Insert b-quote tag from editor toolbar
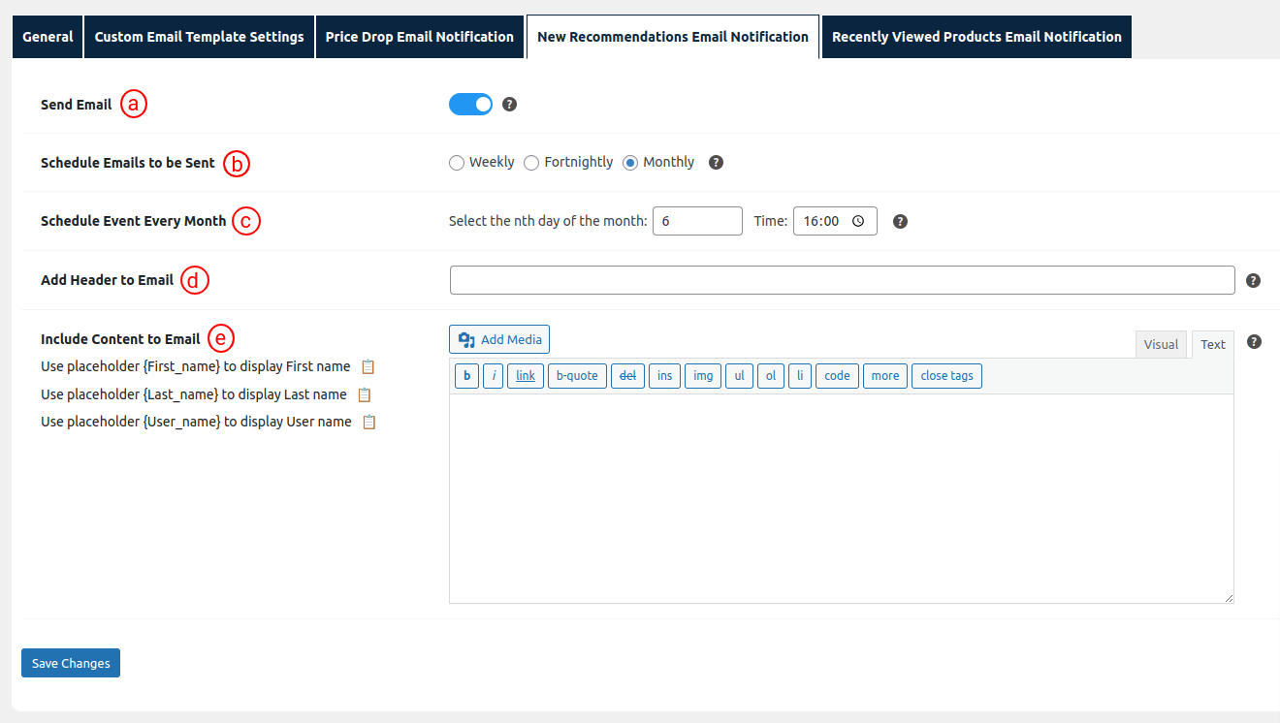1280x723 pixels. point(577,376)
